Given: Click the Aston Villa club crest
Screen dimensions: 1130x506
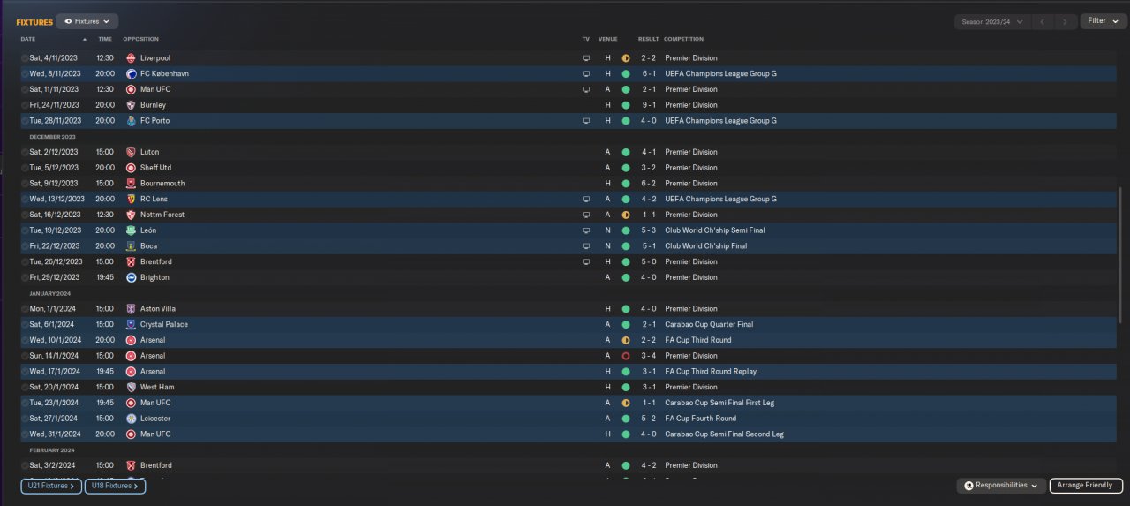Looking at the screenshot, I should [x=132, y=309].
